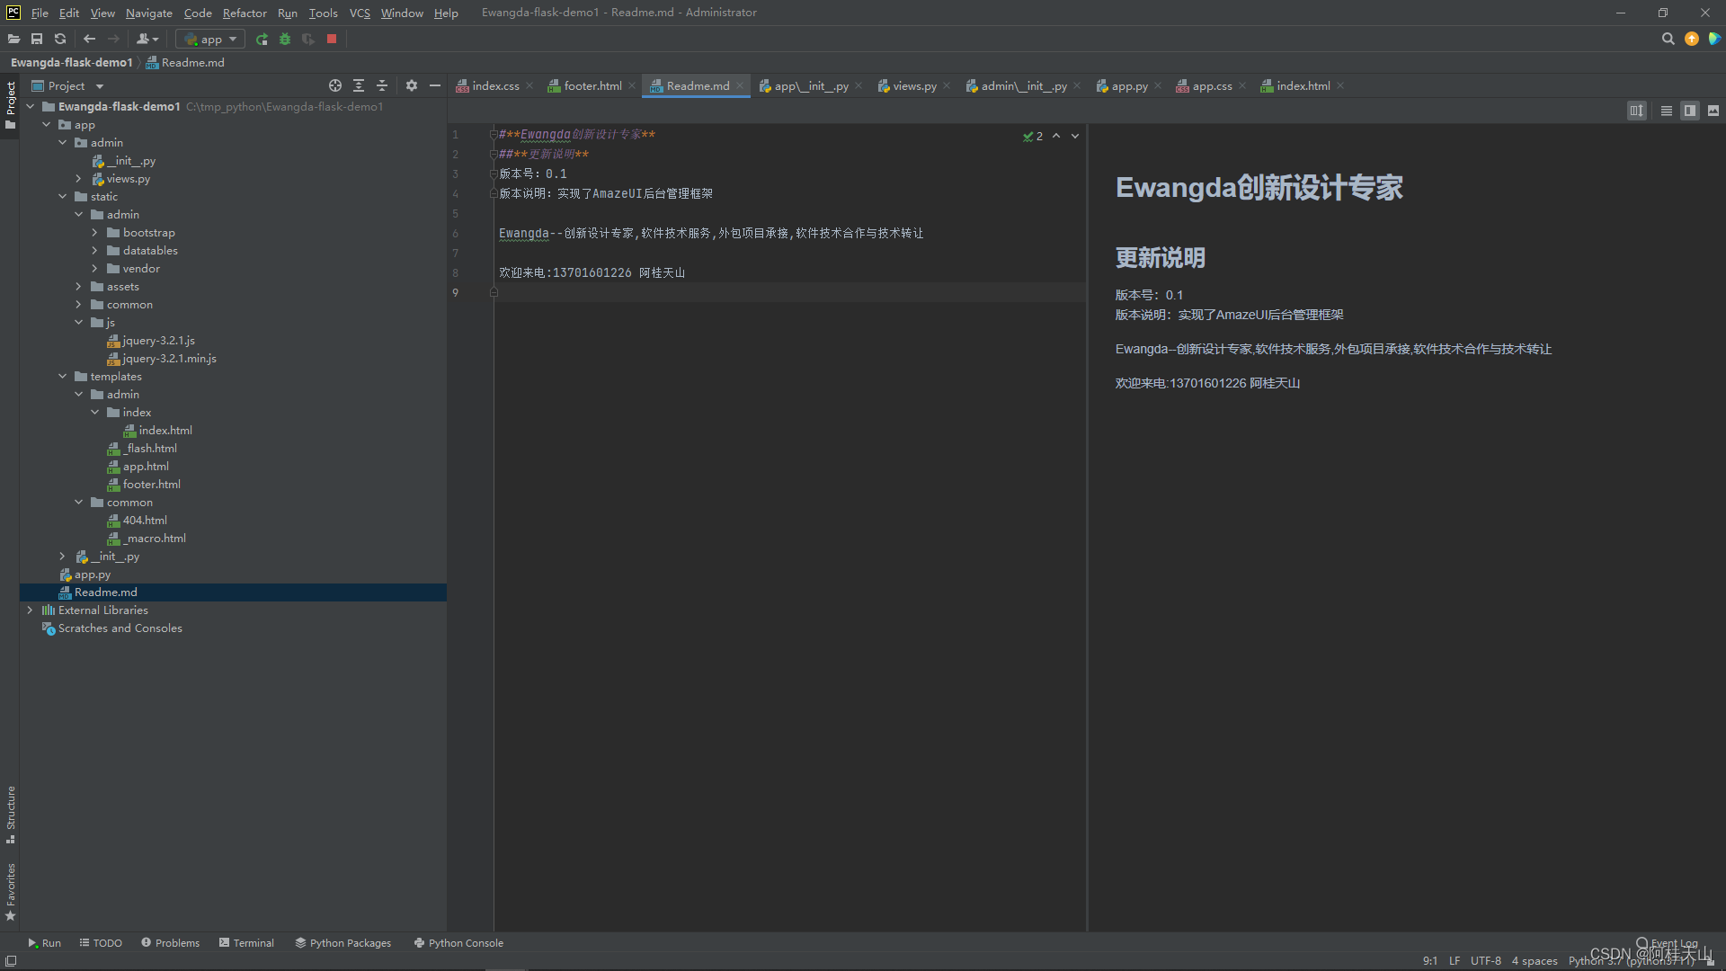
Task: Click the inspection widget showing 2
Action: coord(1033,136)
